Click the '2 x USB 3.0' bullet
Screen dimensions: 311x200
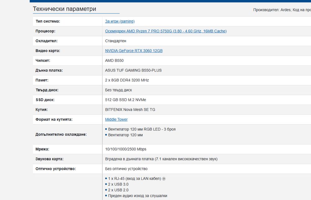[118, 184]
